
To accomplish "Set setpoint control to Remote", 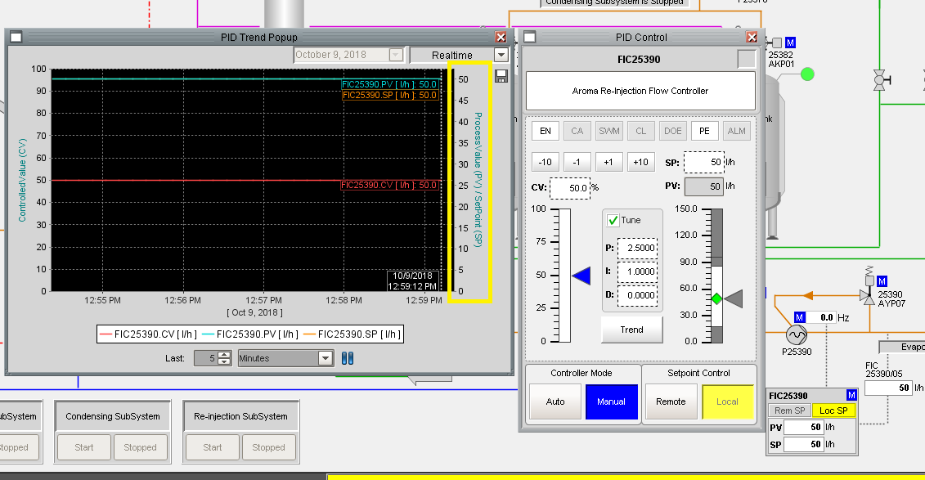I will tap(671, 401).
